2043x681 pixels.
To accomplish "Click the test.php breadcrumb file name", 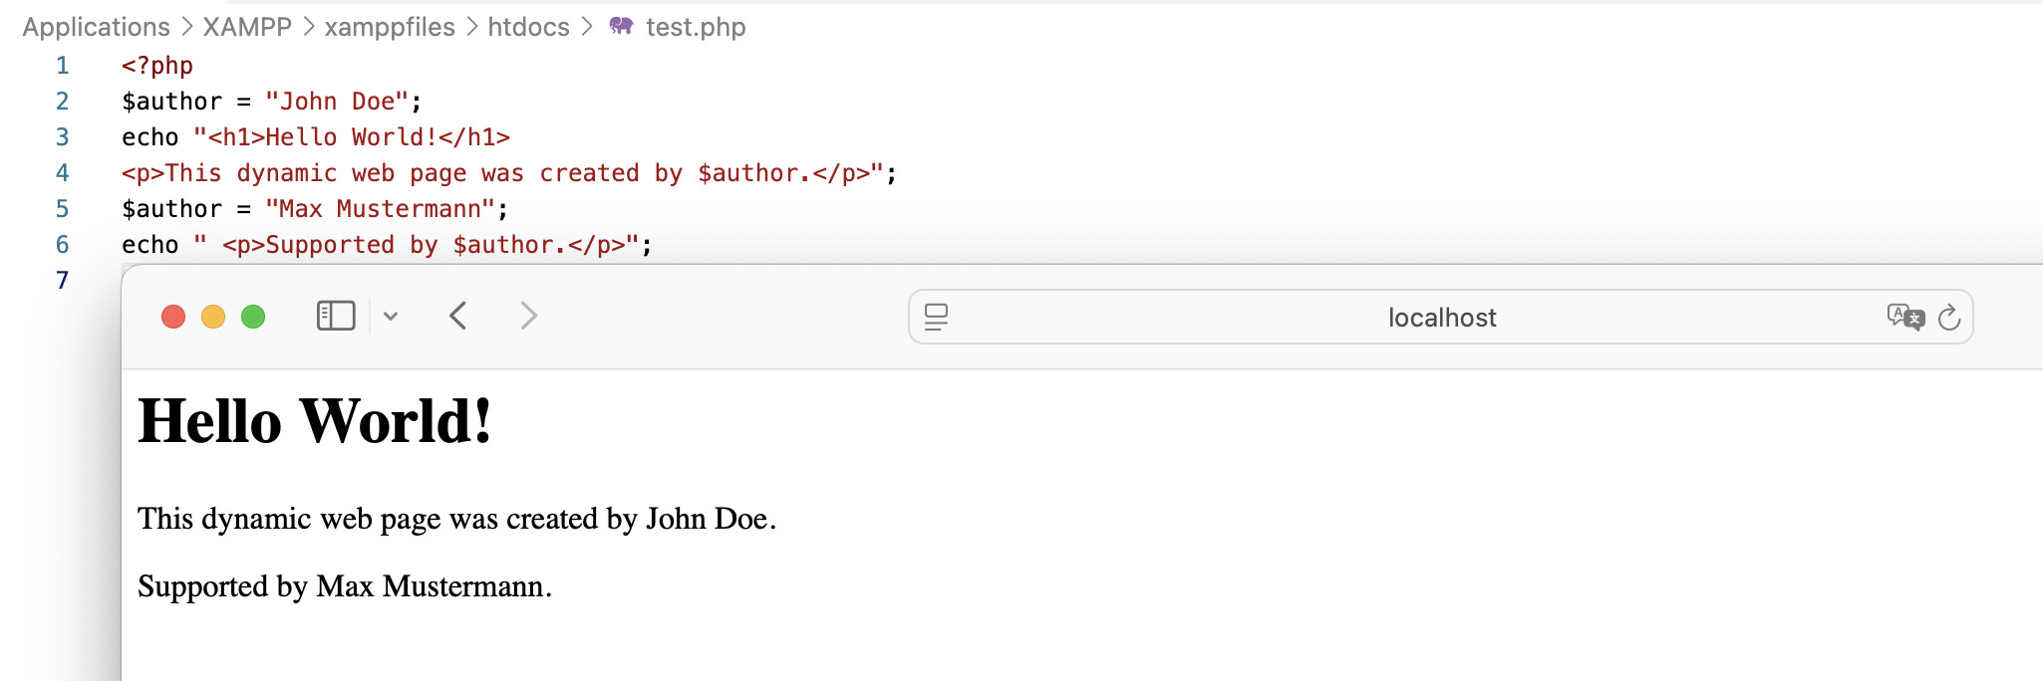I will coord(696,27).
